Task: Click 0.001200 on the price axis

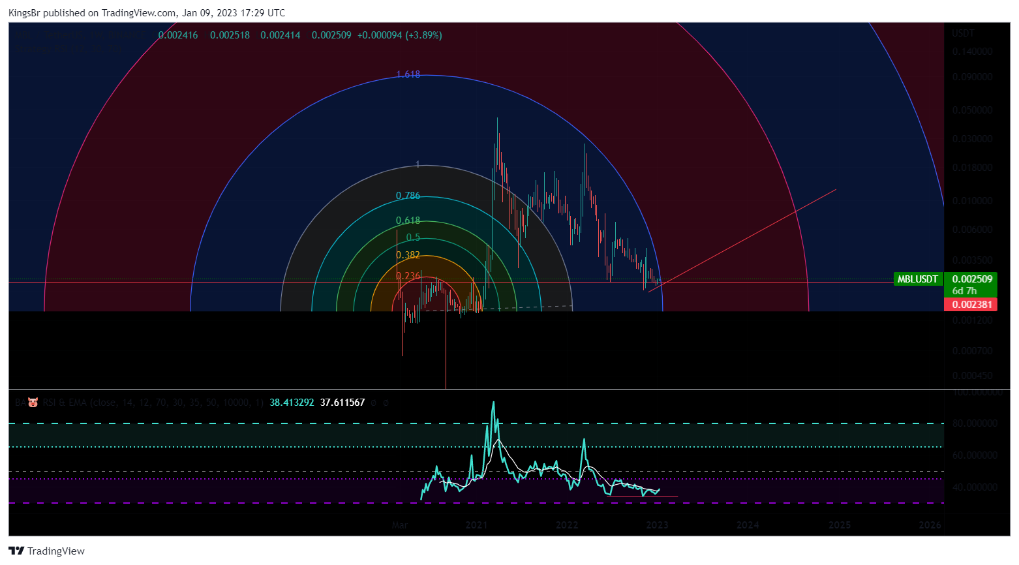Action: tap(973, 320)
